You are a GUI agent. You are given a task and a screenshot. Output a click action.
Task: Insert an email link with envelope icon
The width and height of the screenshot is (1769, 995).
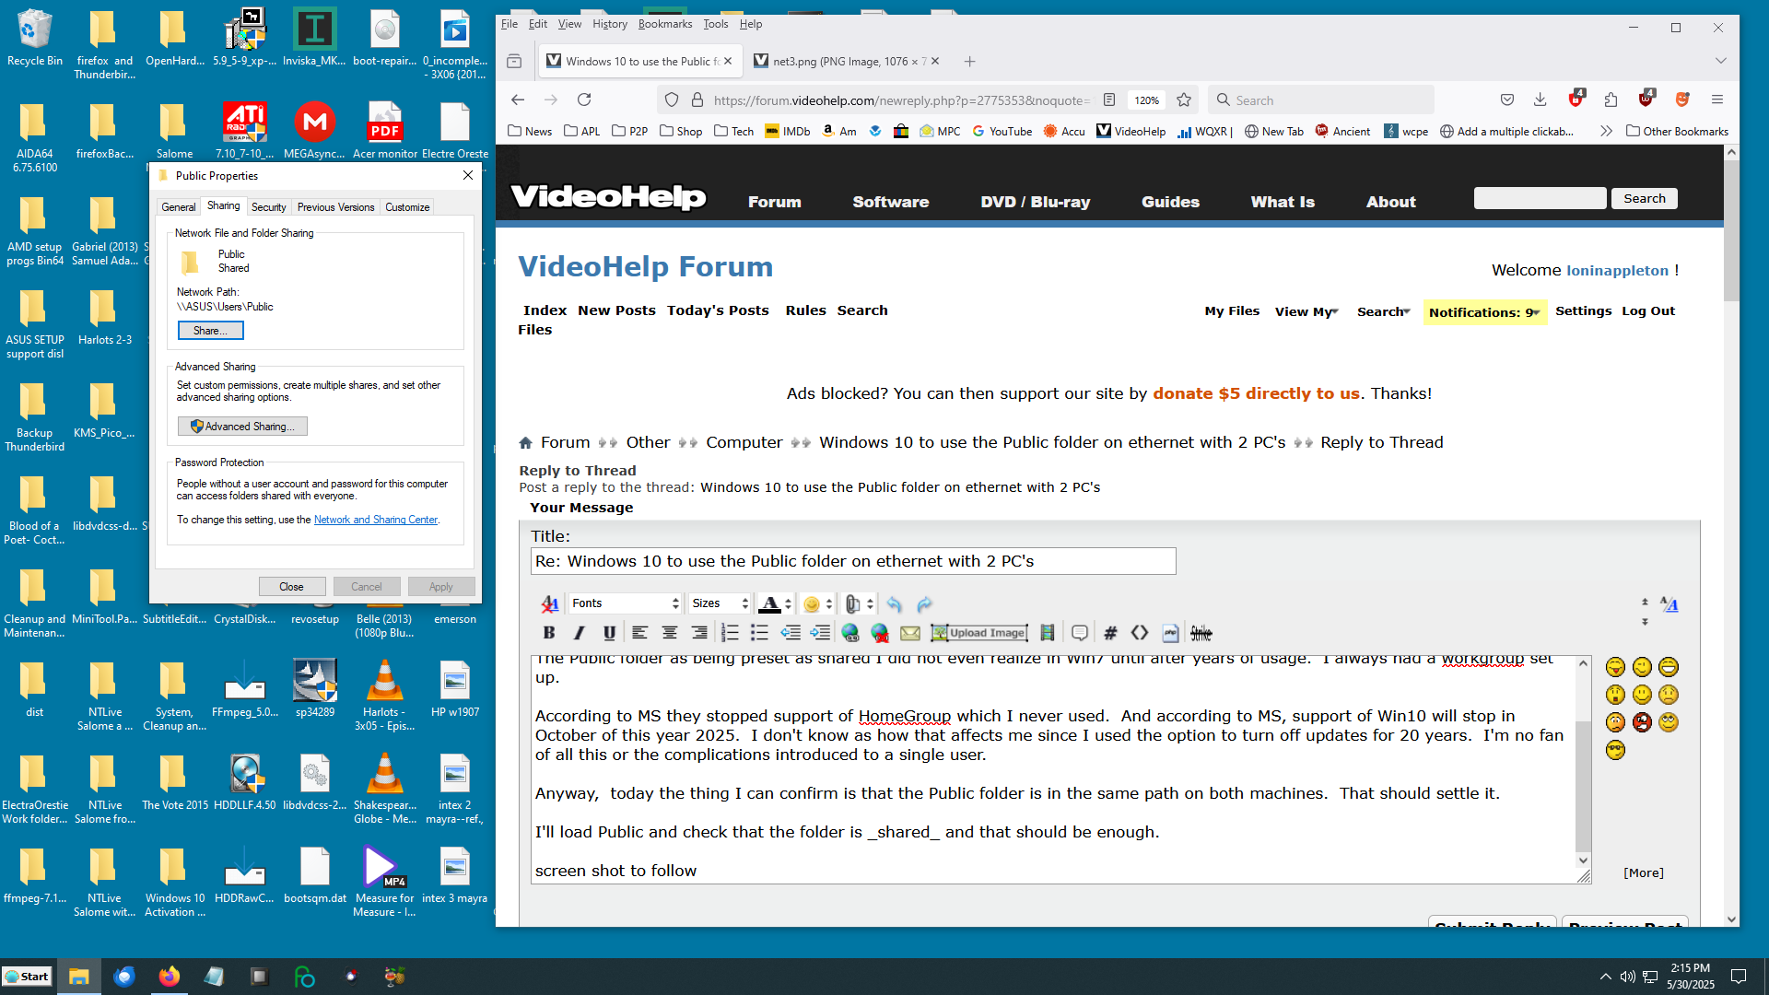(909, 633)
